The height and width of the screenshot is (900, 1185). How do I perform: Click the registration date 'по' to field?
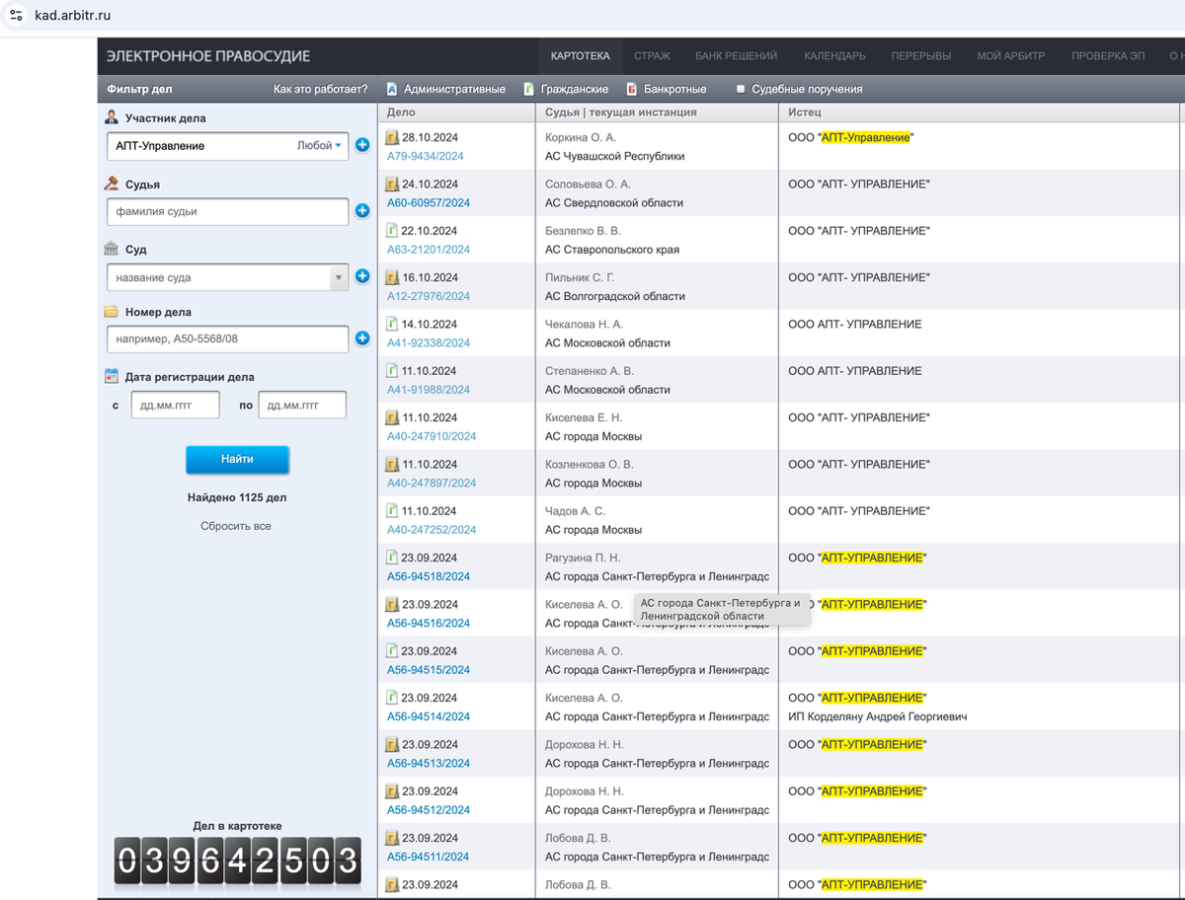point(302,405)
